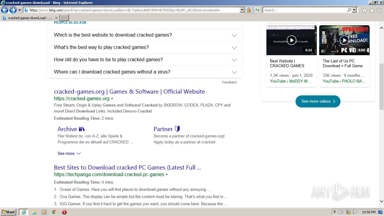Open the search provider dropdown
Viewport: 384px width, 216px height.
tap(354, 10)
